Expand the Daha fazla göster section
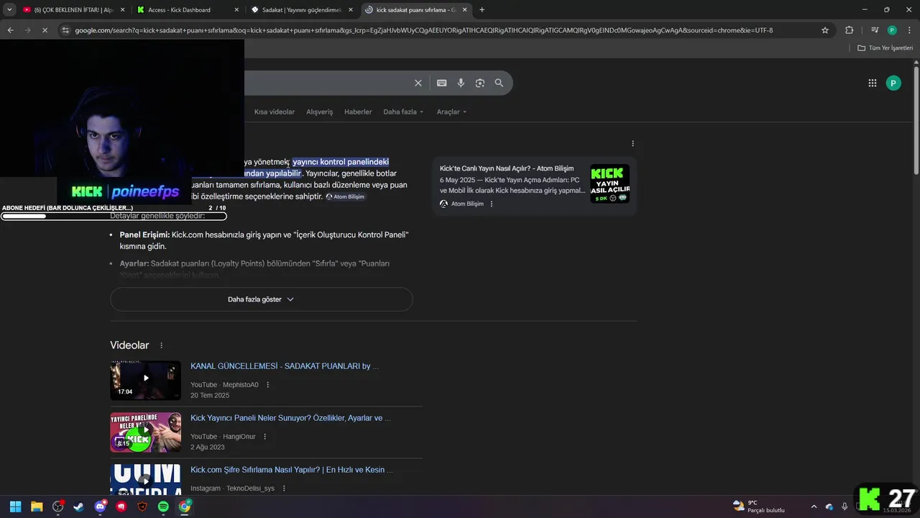 pos(262,299)
